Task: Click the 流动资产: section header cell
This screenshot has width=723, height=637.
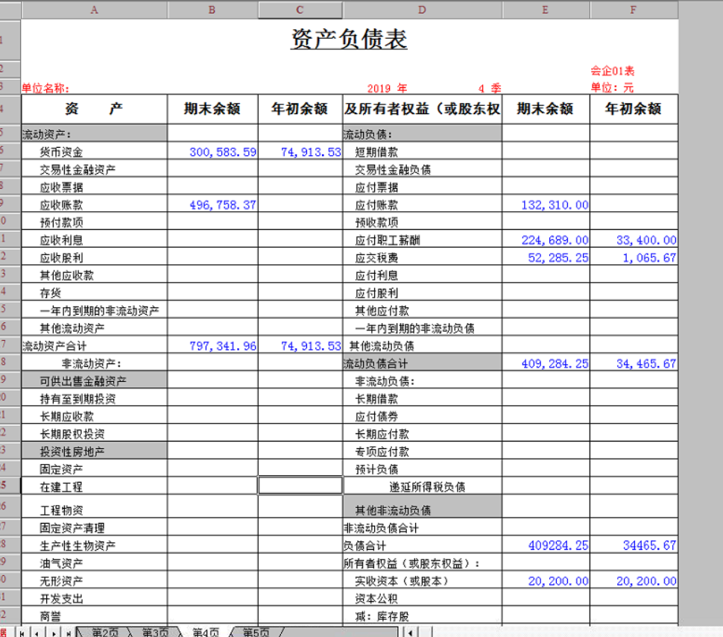Action: [94, 134]
